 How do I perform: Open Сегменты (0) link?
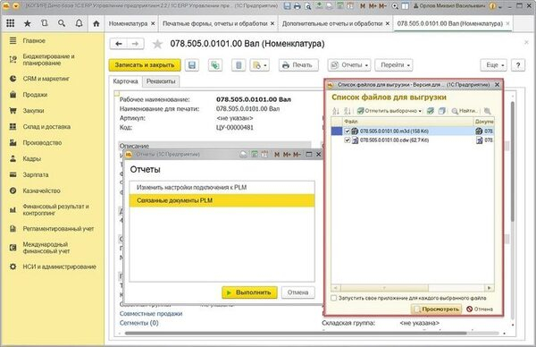pos(138,323)
